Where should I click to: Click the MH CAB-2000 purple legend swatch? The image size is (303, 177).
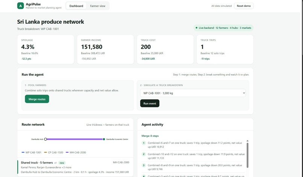pyautogui.click(x=67, y=152)
